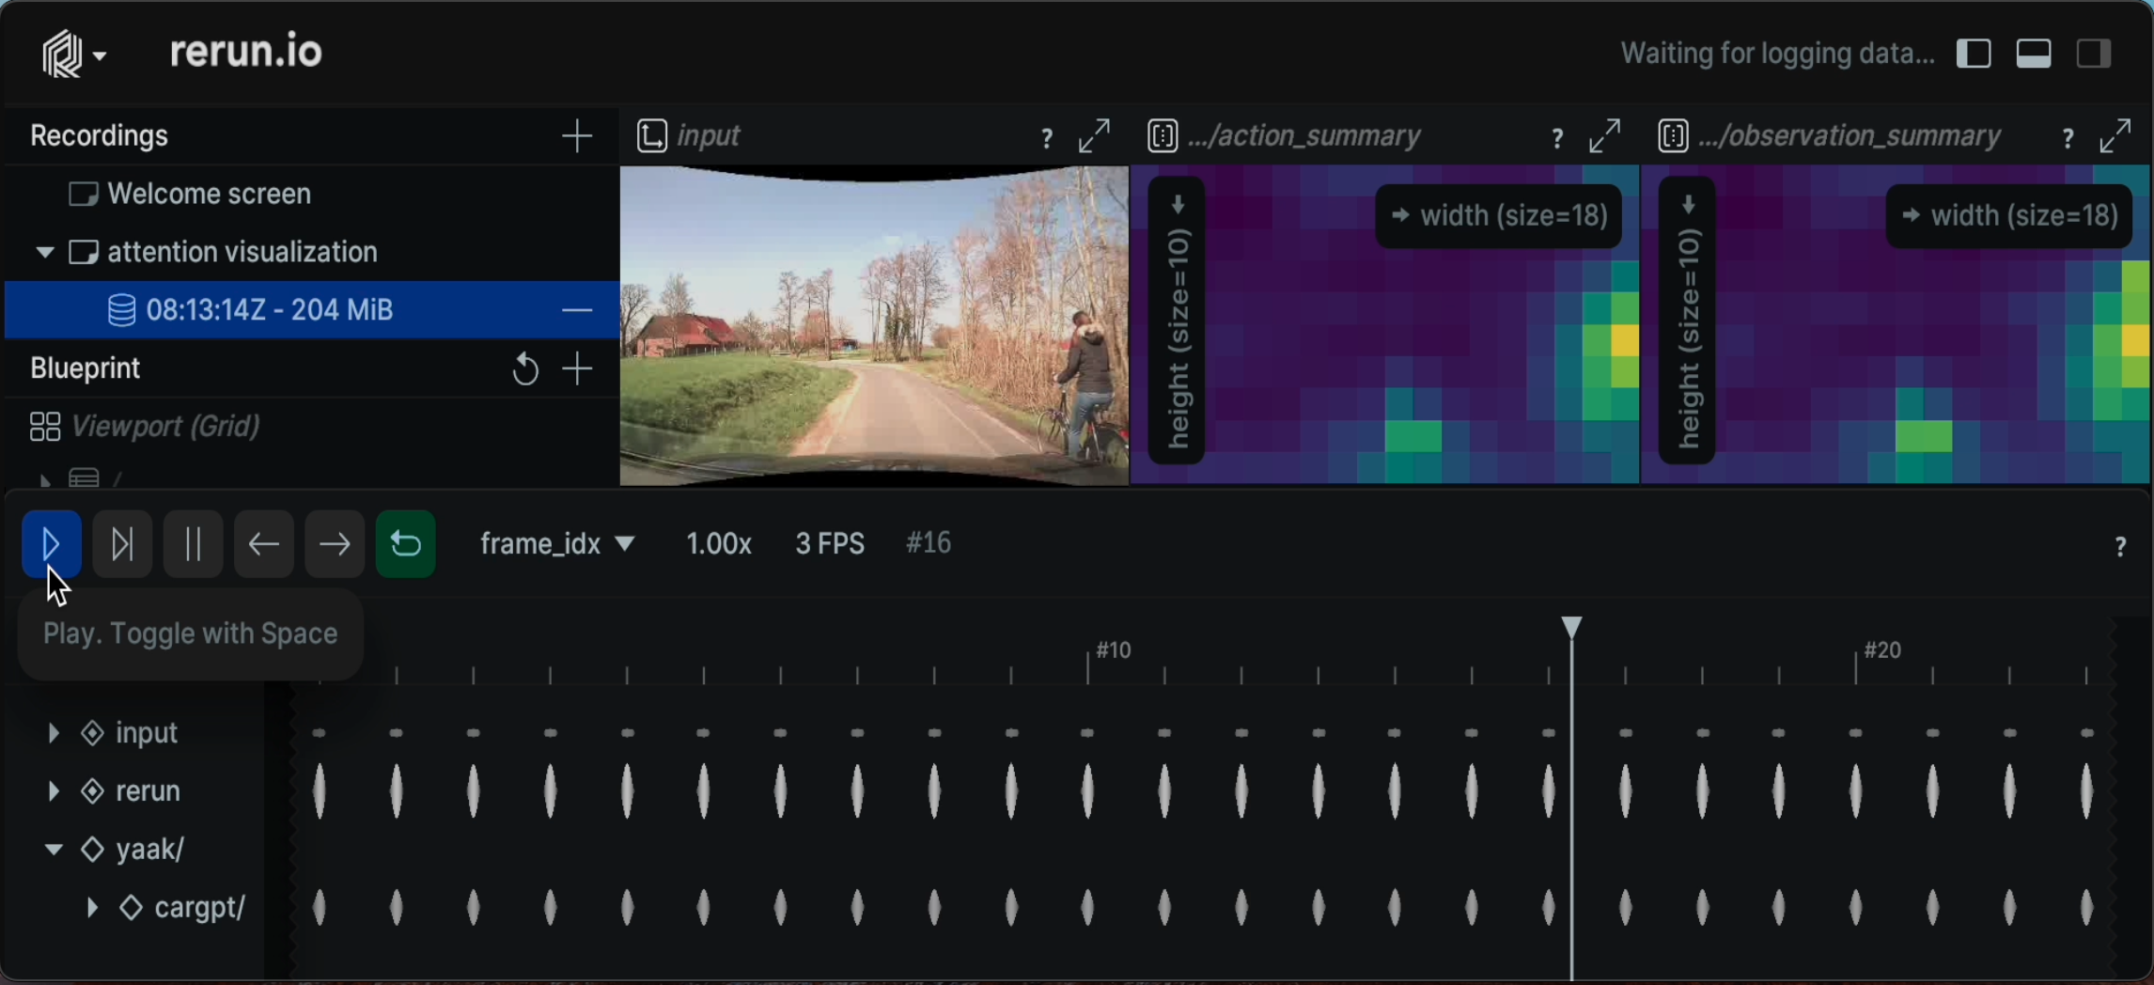Maximize the action_summary view
The image size is (2154, 985).
point(1605,136)
